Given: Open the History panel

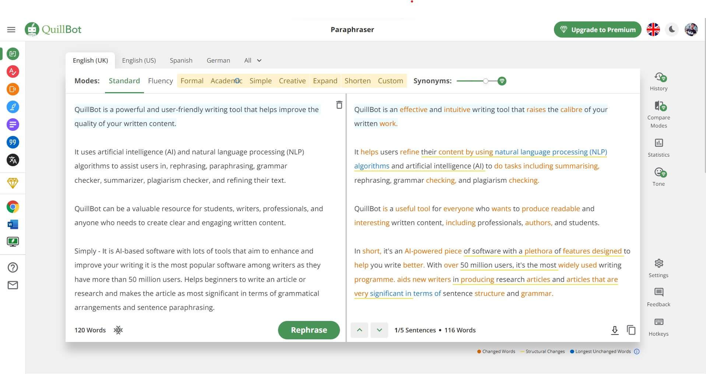Looking at the screenshot, I should [x=658, y=82].
